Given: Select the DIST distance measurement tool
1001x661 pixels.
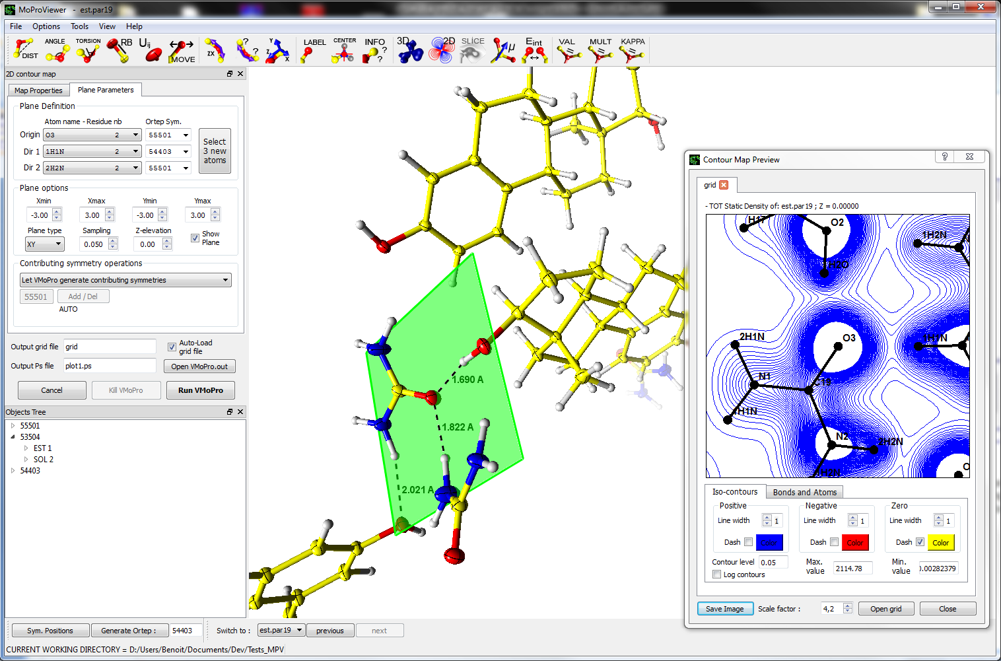Looking at the screenshot, I should pyautogui.click(x=25, y=50).
